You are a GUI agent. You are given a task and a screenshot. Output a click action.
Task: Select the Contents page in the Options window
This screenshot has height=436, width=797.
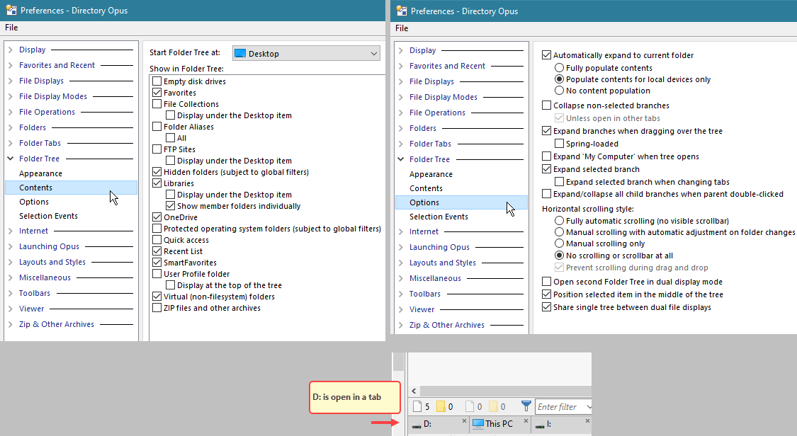point(426,188)
